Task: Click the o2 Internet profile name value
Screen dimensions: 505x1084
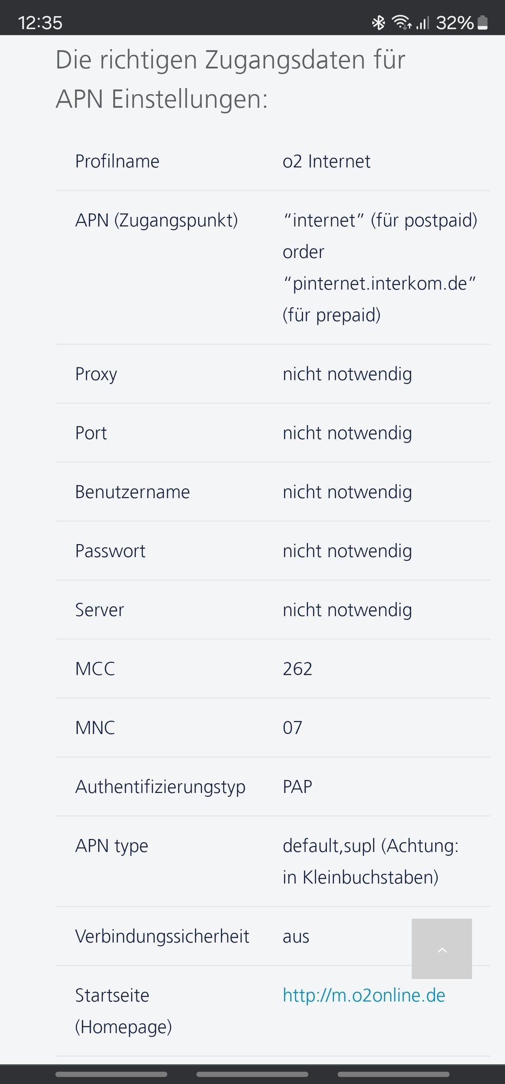Action: pos(326,161)
